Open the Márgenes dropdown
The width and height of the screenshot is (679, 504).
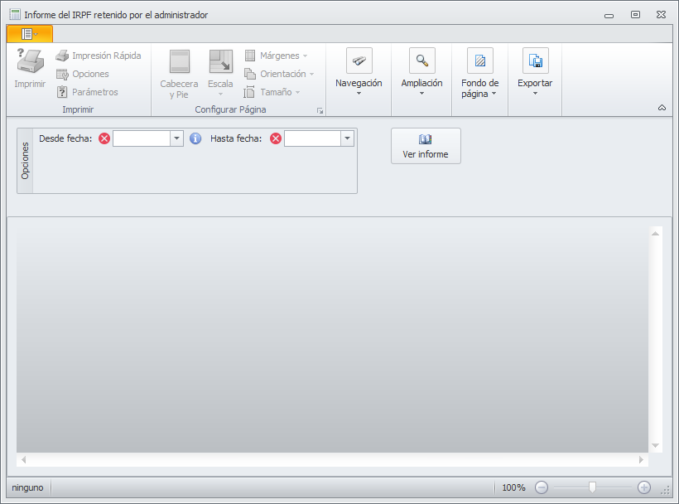[x=276, y=56]
